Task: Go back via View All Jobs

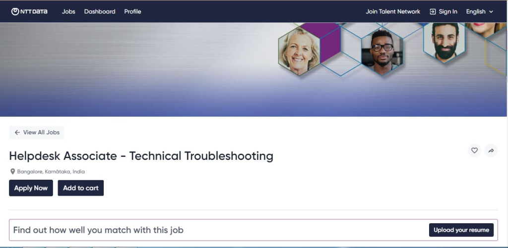Action: 37,132
